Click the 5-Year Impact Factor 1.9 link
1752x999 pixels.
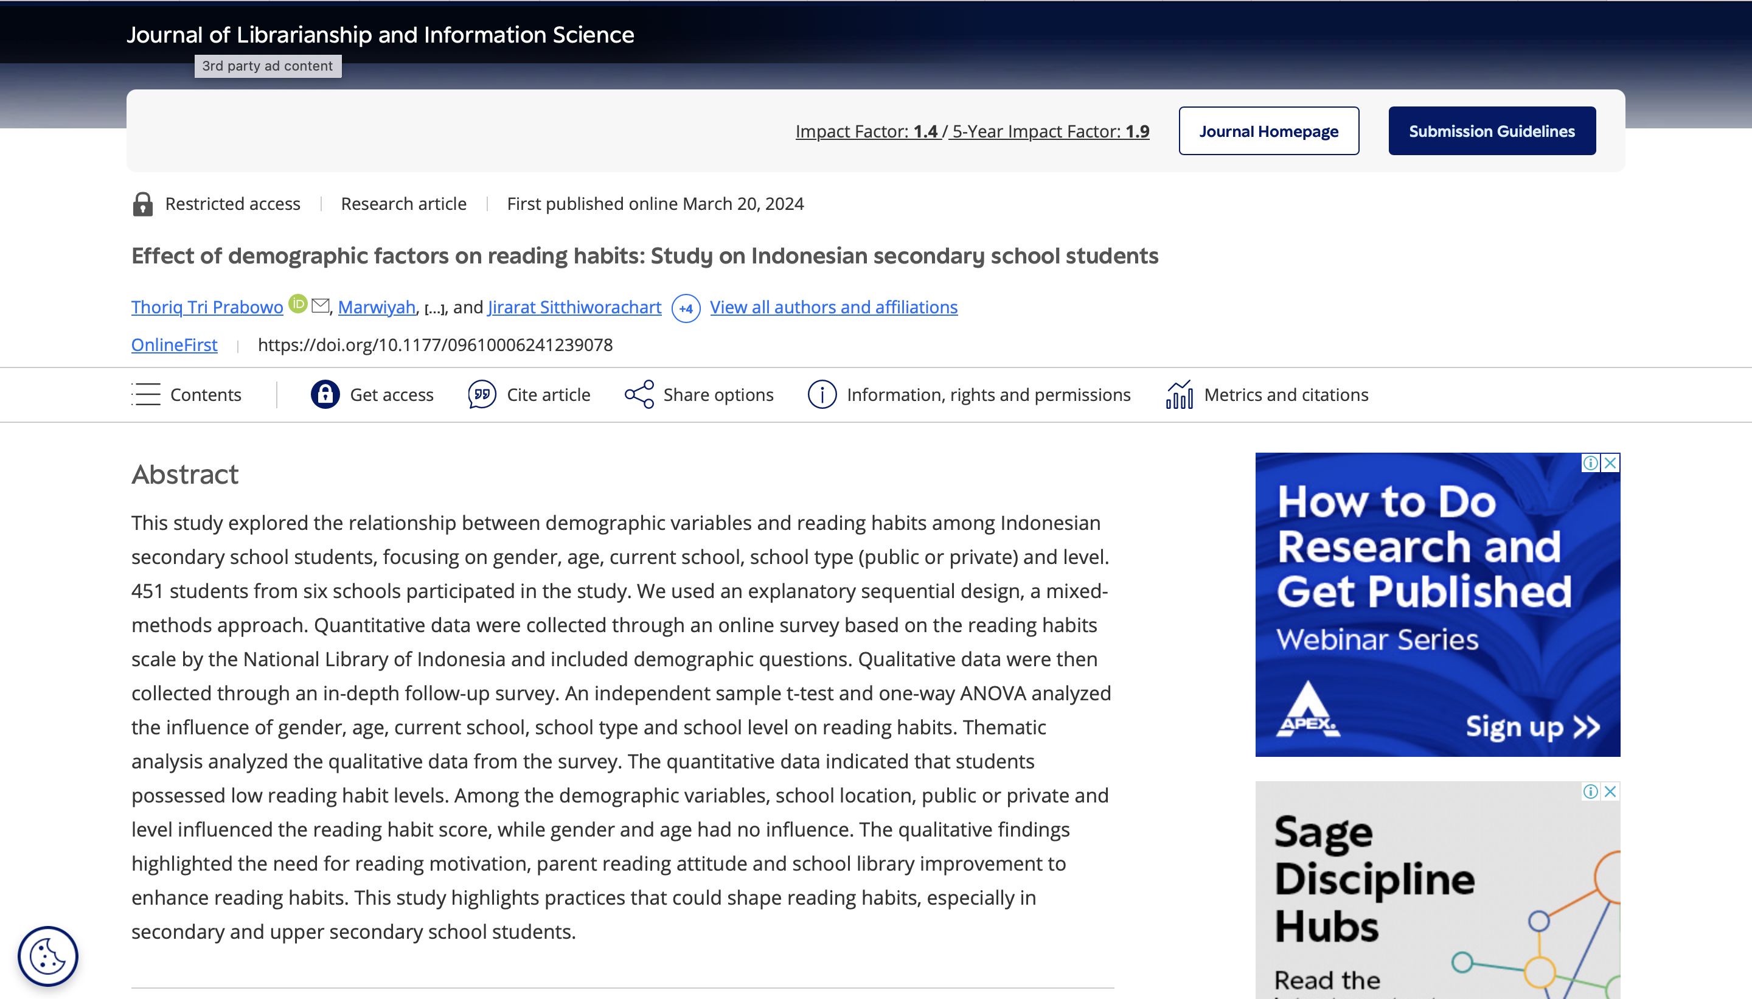pyautogui.click(x=1050, y=131)
